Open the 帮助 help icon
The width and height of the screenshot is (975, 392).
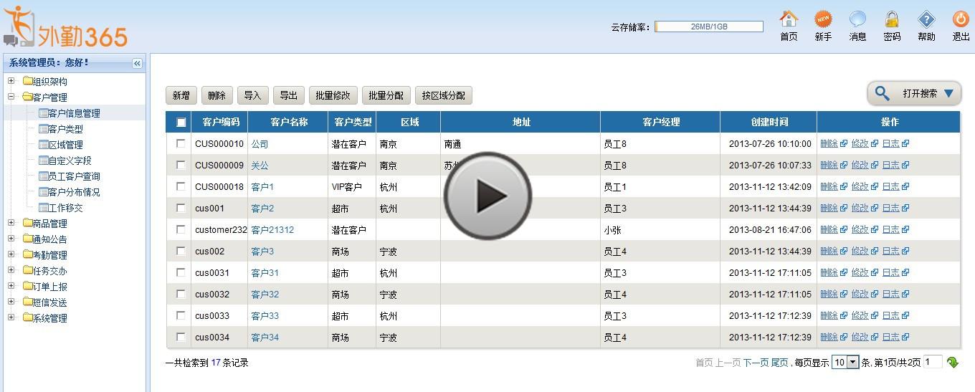pyautogui.click(x=926, y=19)
